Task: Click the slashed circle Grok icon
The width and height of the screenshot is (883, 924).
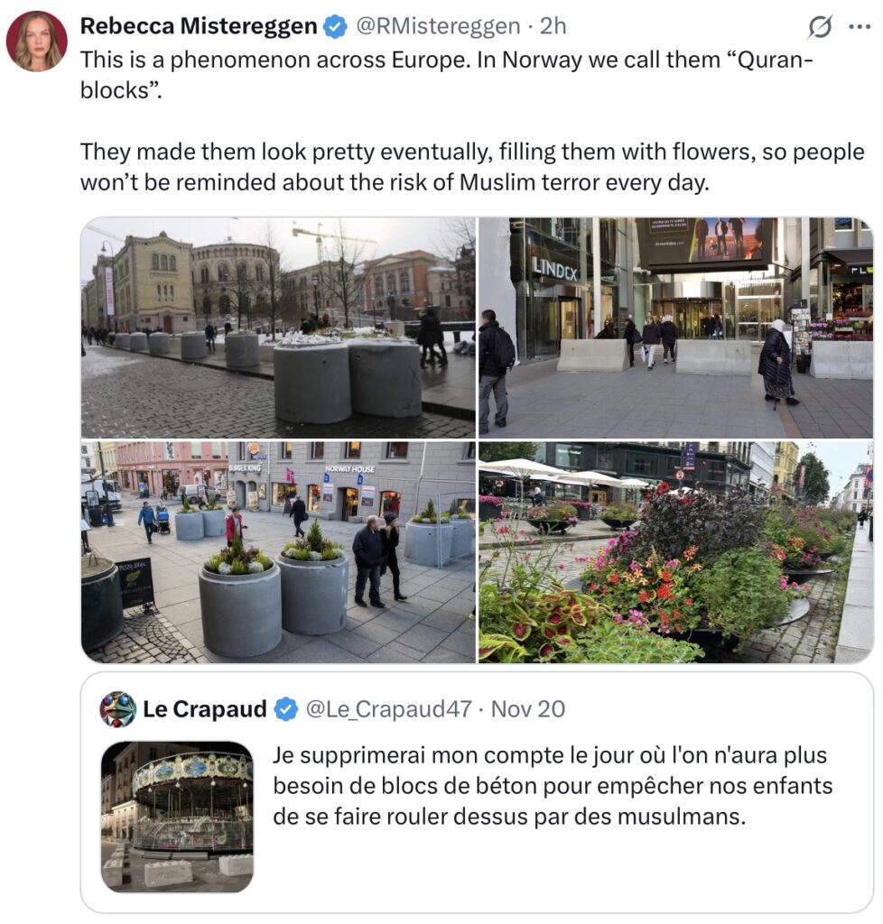Action: [x=820, y=28]
